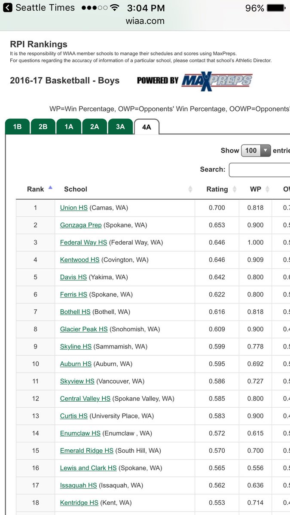Open the Skyline HS link
The height and width of the screenshot is (515, 290).
pyautogui.click(x=76, y=346)
